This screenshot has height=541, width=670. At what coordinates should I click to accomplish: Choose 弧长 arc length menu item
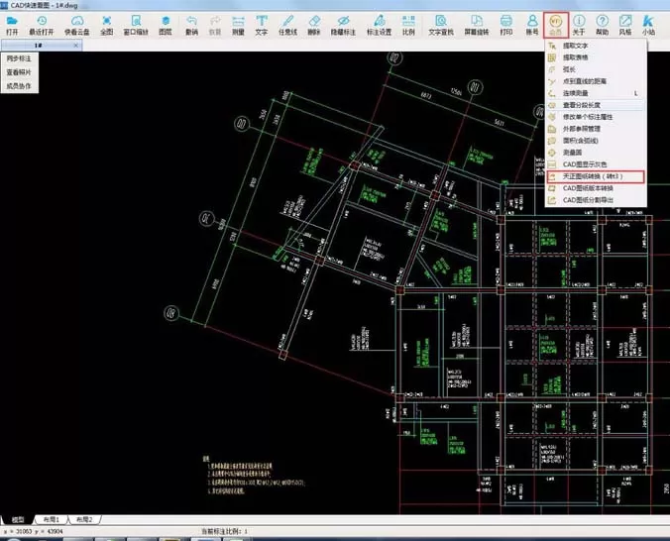pyautogui.click(x=596, y=69)
